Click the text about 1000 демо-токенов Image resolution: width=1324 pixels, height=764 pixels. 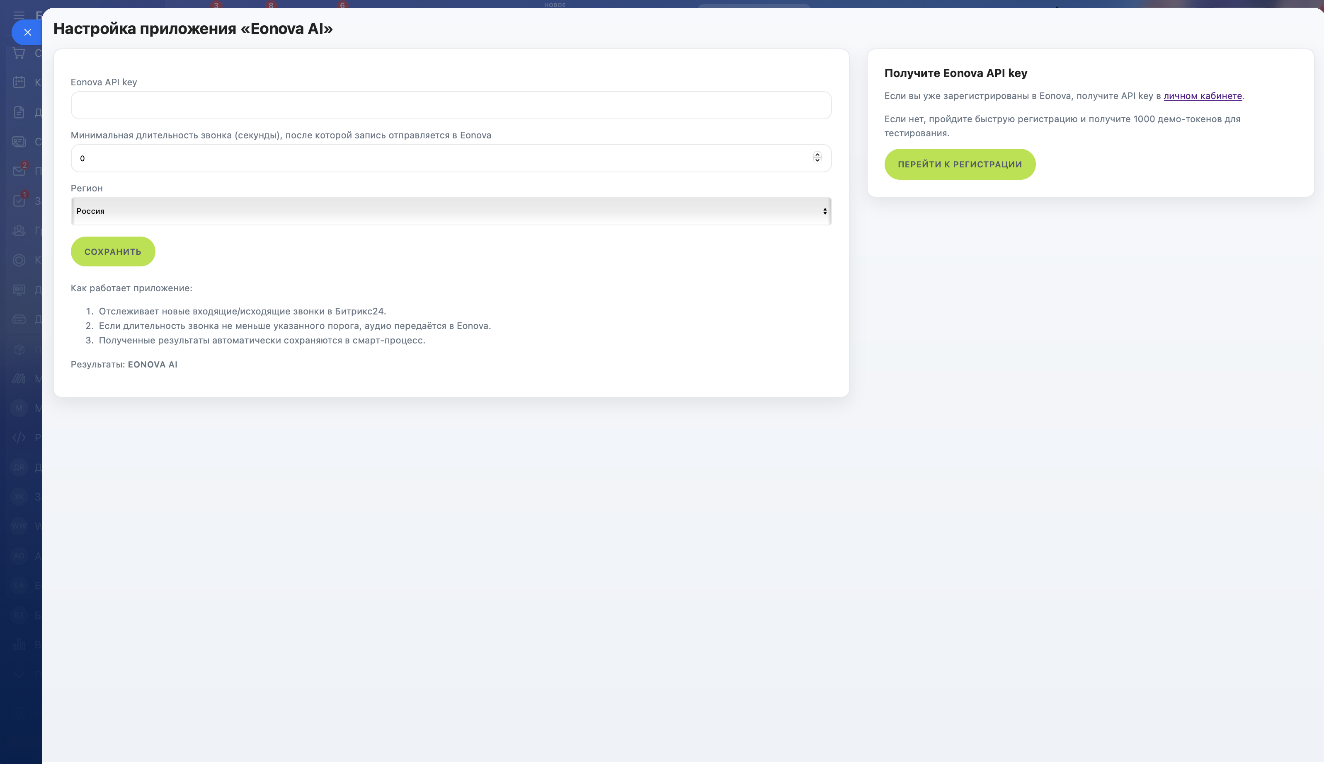pos(1062,126)
